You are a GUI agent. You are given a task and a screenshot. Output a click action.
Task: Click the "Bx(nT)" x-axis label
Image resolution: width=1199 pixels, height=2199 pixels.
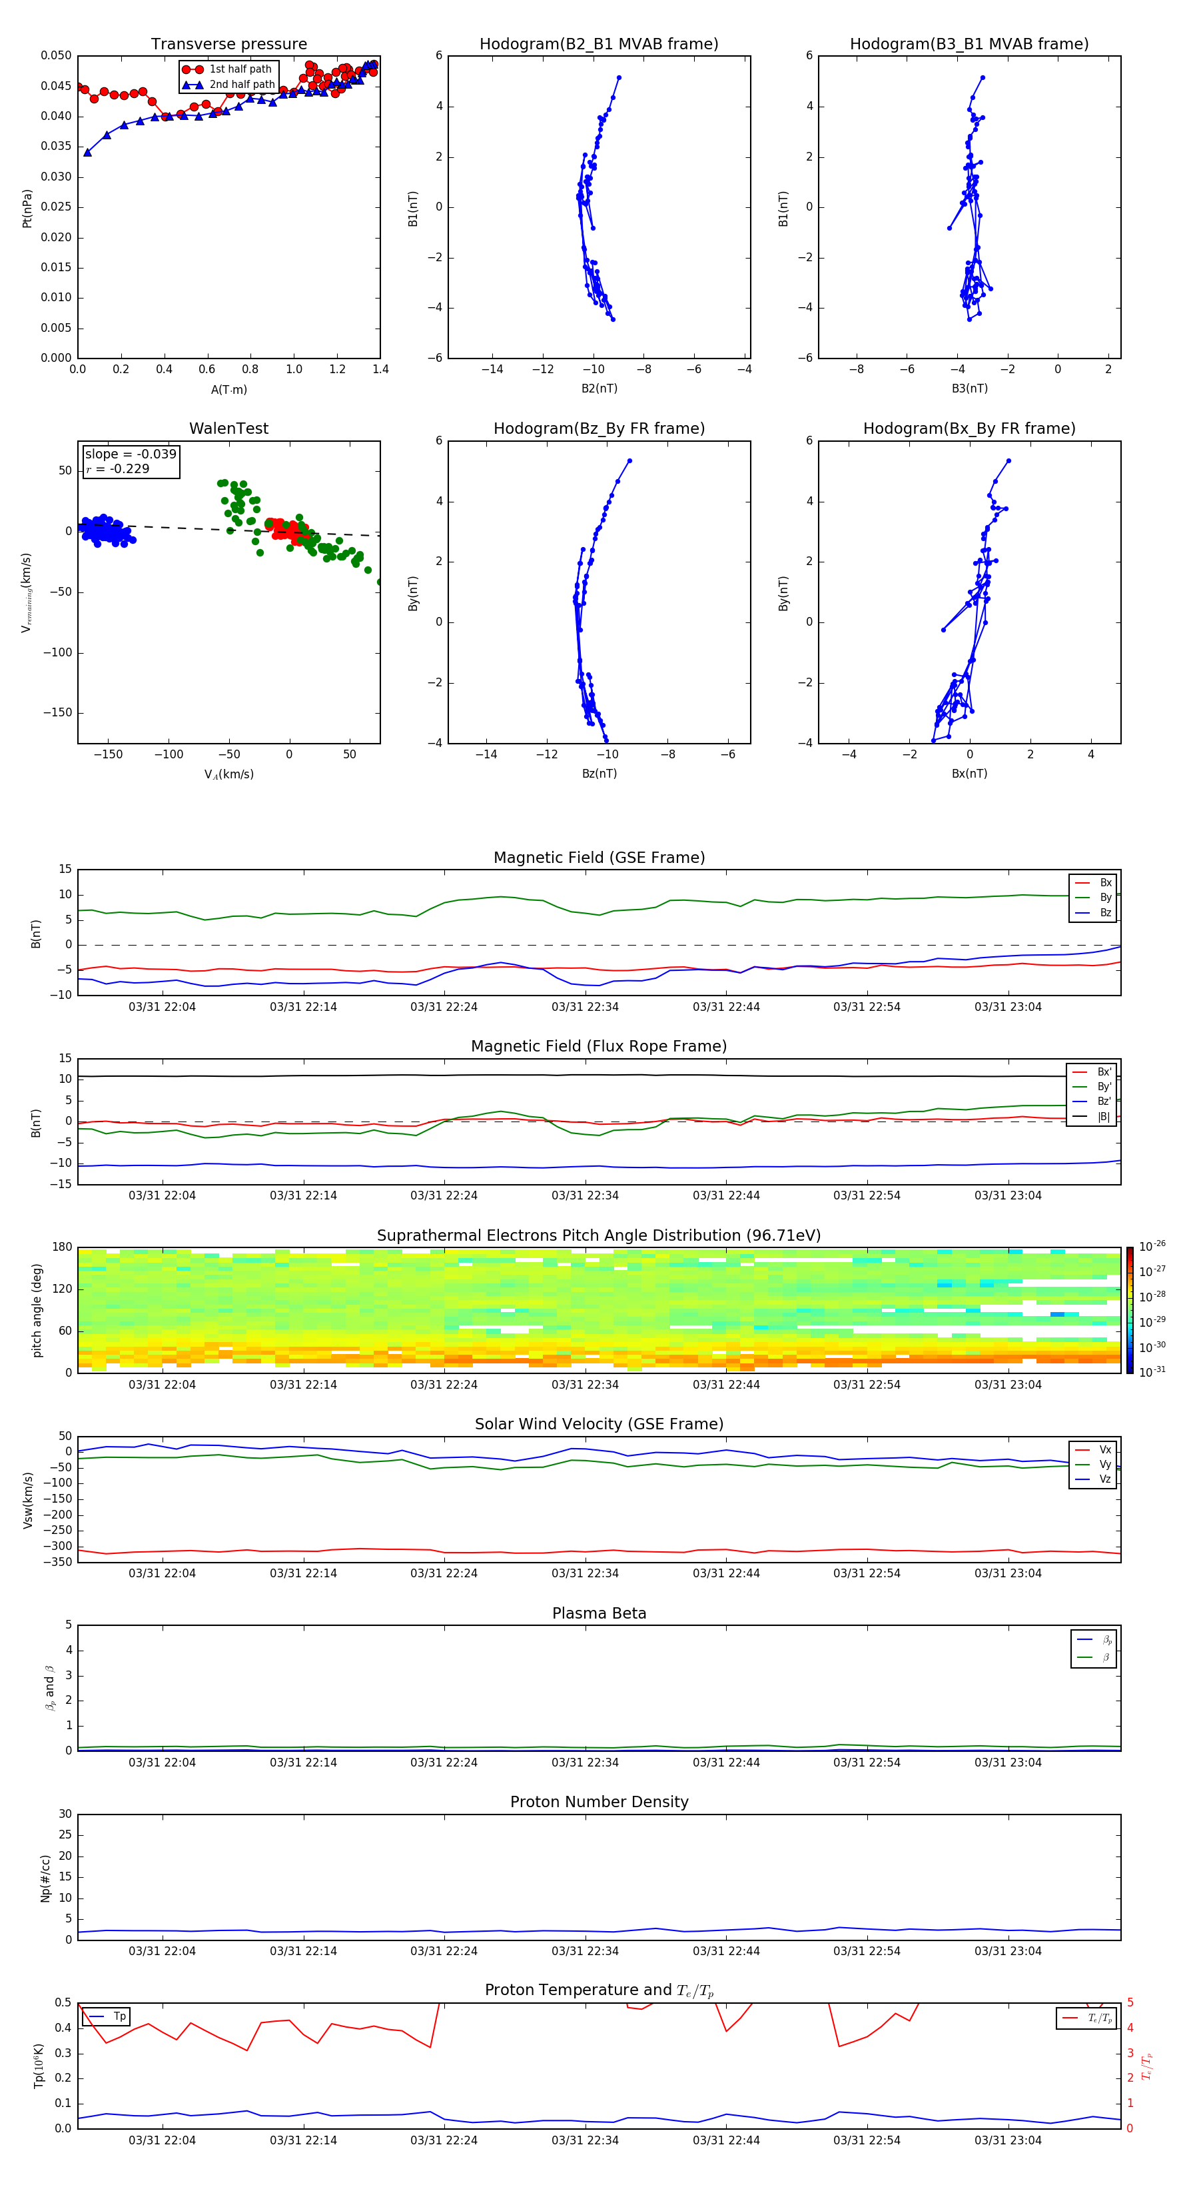tap(969, 774)
